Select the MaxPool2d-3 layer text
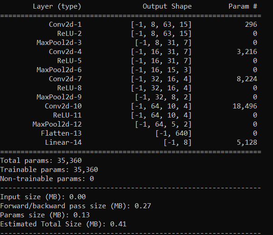 (x=59, y=43)
